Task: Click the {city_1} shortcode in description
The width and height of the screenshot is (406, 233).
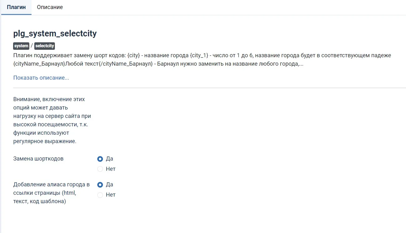Action: click(x=199, y=56)
